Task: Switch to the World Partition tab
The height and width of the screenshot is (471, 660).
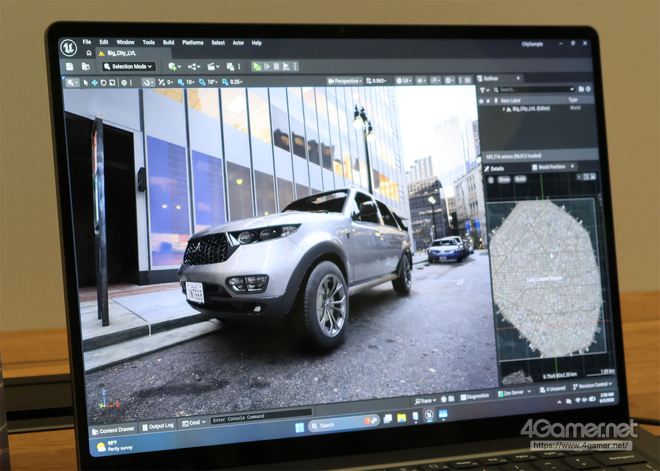Action: coord(551,167)
